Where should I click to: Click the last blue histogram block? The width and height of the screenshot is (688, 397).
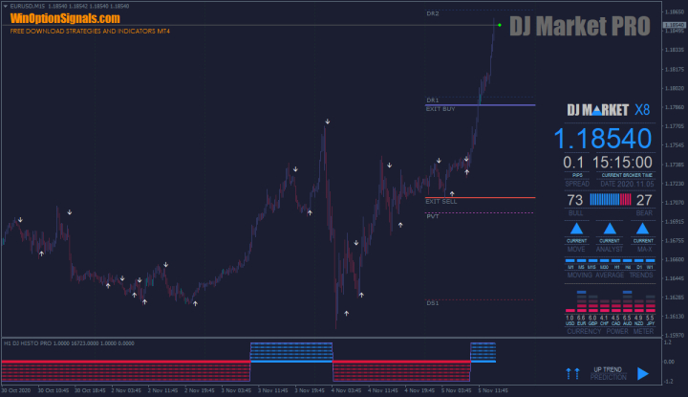click(484, 353)
